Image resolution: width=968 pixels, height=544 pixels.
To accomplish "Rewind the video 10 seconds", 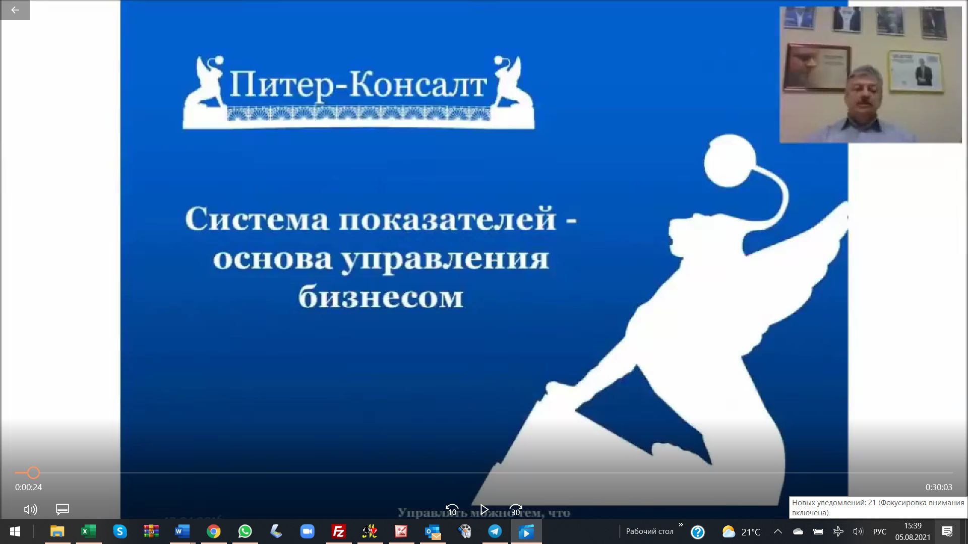I will pos(453,509).
